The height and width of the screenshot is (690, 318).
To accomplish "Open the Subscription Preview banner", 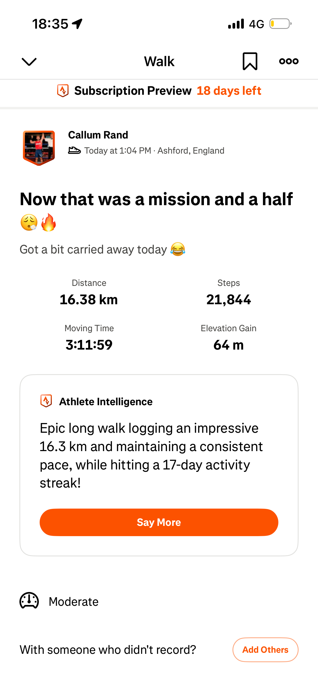I will tap(133, 91).
